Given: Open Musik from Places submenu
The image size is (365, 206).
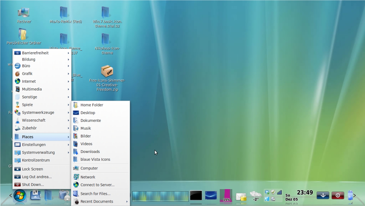Looking at the screenshot, I should (101, 128).
